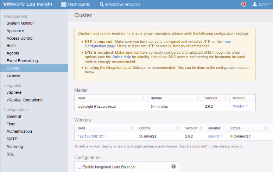
Task: Sort Master table by Uptime column
Action: tap(174, 98)
